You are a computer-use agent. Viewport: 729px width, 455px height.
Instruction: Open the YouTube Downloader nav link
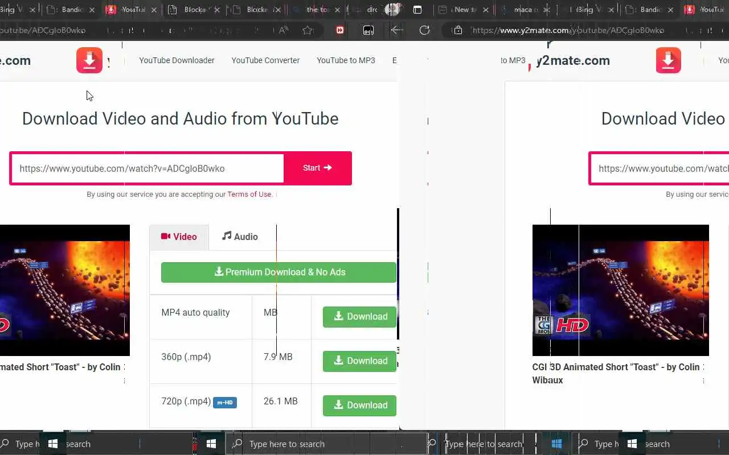tap(177, 60)
